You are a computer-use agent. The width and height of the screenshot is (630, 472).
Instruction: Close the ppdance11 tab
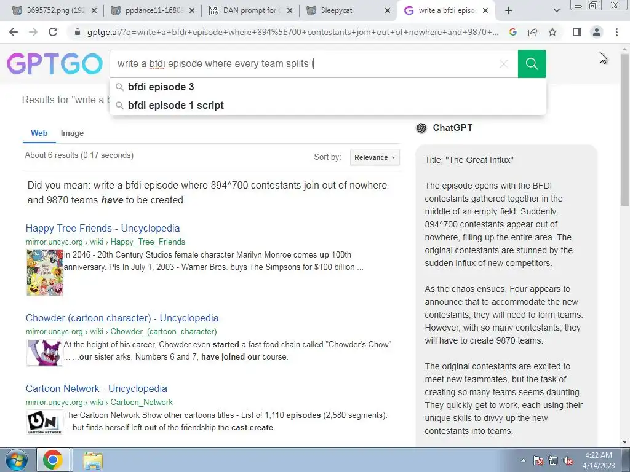coord(192,10)
